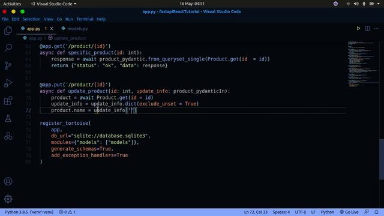Open the Go menu
The image size is (384, 216).
59,19
